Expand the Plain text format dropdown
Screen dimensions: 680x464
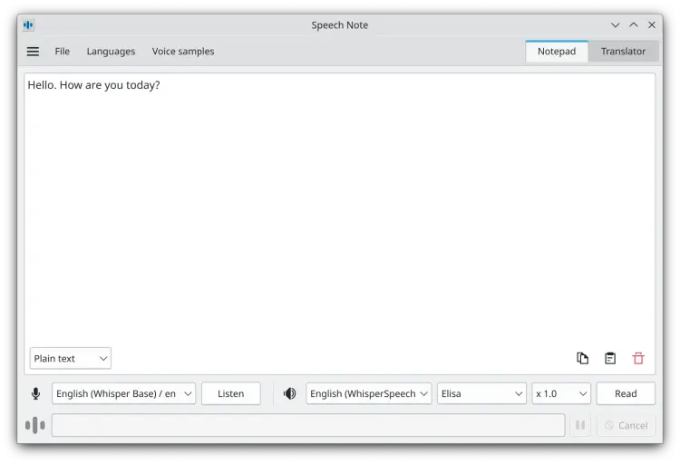tap(70, 358)
